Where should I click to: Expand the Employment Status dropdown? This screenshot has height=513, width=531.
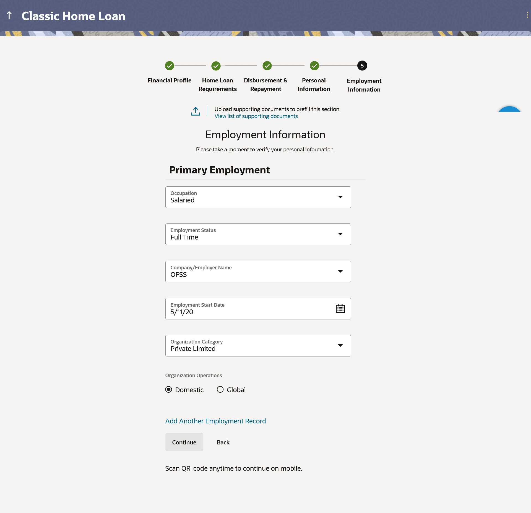click(340, 234)
